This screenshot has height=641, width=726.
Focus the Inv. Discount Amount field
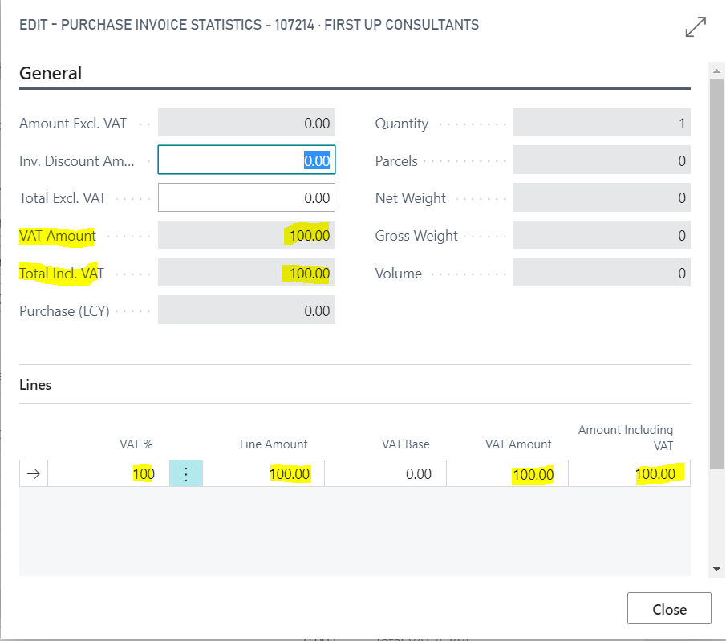point(246,160)
